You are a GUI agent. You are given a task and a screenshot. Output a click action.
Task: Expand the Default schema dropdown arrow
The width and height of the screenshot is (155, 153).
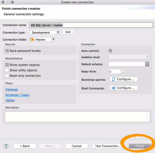[147, 64]
